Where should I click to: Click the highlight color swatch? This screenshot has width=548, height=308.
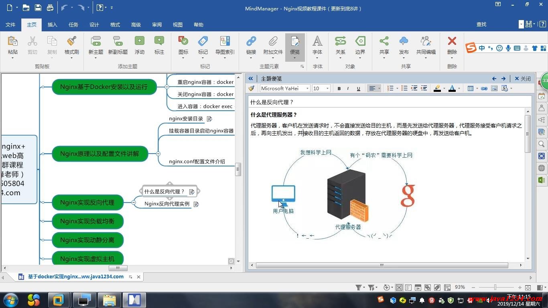[437, 88]
